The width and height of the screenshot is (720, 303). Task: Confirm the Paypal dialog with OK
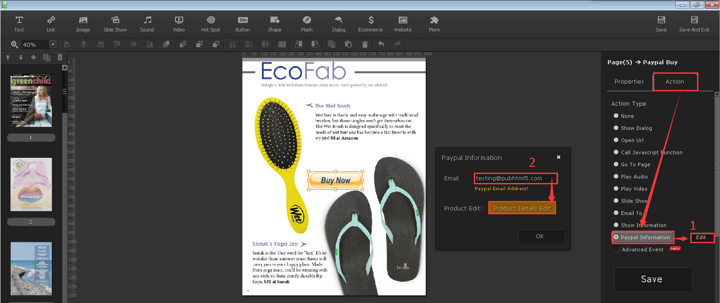540,236
